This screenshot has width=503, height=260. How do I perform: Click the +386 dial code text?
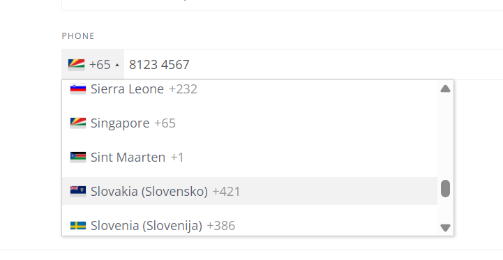pyautogui.click(x=221, y=226)
